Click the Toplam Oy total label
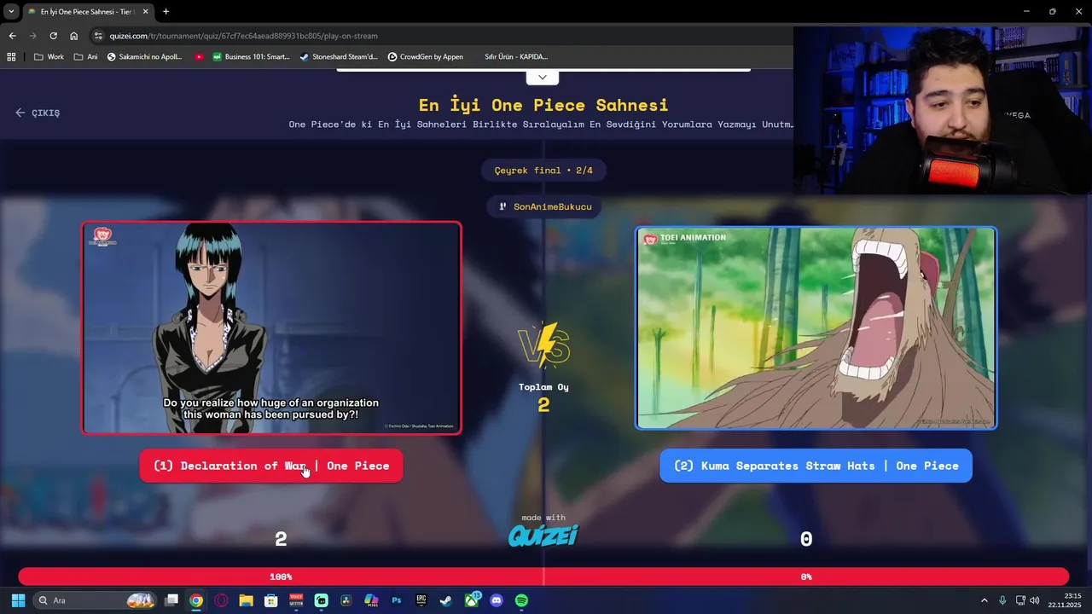 [x=543, y=387]
